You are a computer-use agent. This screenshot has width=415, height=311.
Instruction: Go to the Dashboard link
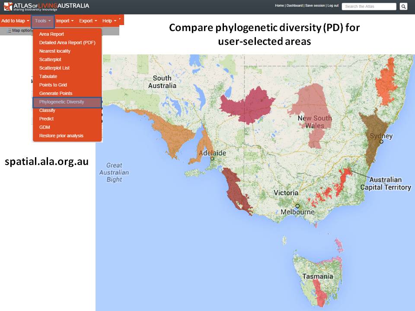pyautogui.click(x=294, y=6)
